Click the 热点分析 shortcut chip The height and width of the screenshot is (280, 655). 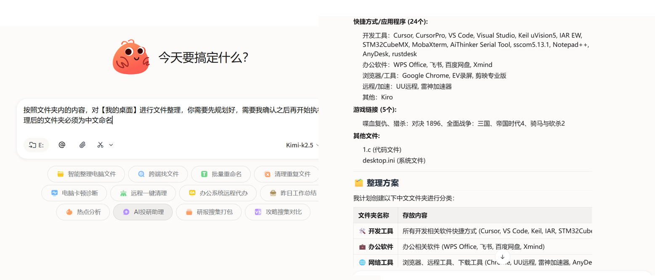click(x=83, y=212)
